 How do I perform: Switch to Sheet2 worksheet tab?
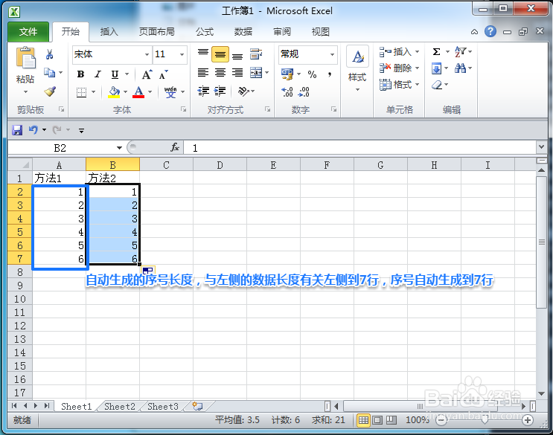pyautogui.click(x=120, y=407)
